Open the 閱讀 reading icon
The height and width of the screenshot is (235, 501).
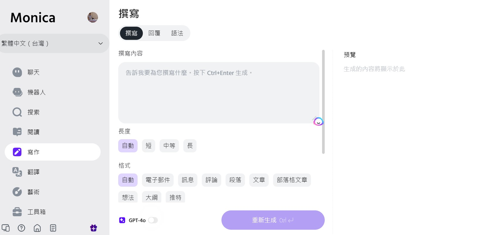pyautogui.click(x=17, y=132)
